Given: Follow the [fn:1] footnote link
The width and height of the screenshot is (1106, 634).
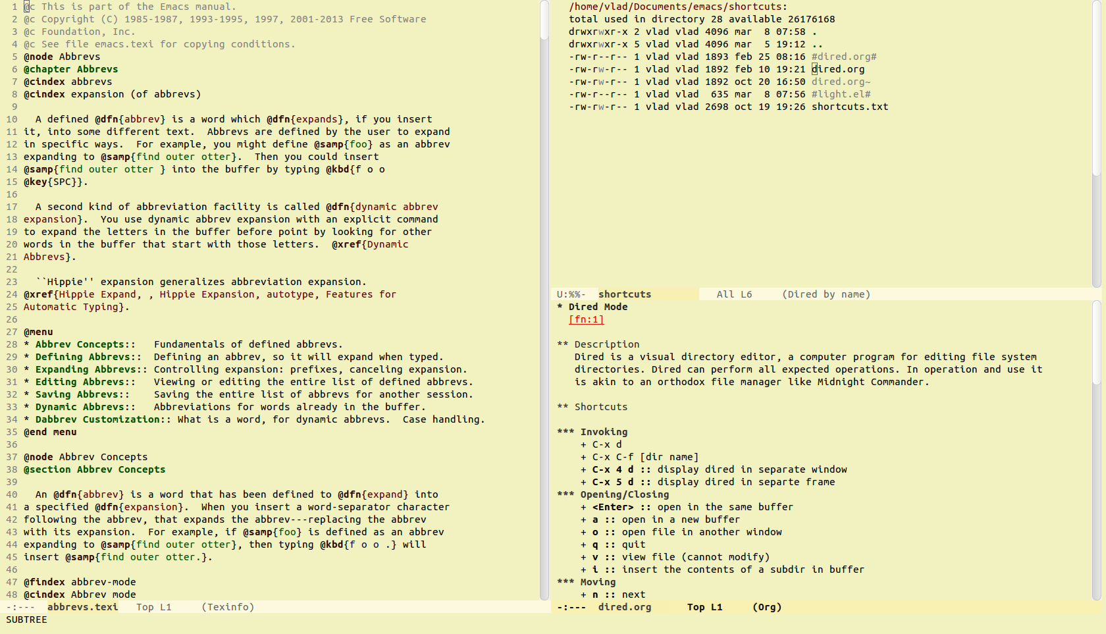Looking at the screenshot, I should point(586,319).
